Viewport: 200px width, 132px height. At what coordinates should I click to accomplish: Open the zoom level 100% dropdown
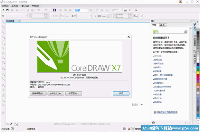pyautogui.click(x=87, y=10)
